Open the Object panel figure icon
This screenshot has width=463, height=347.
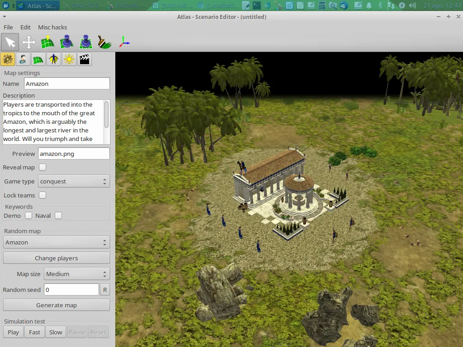[x=53, y=59]
